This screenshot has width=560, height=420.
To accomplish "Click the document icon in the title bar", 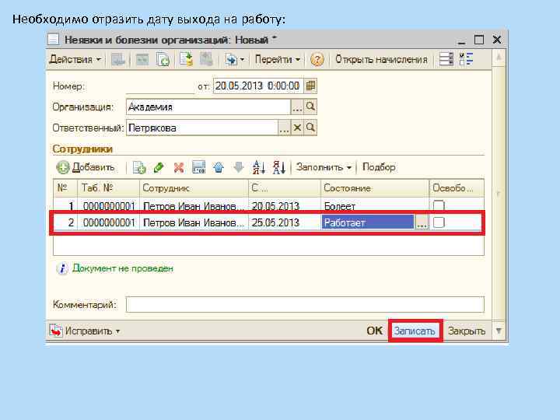I will coord(53,39).
